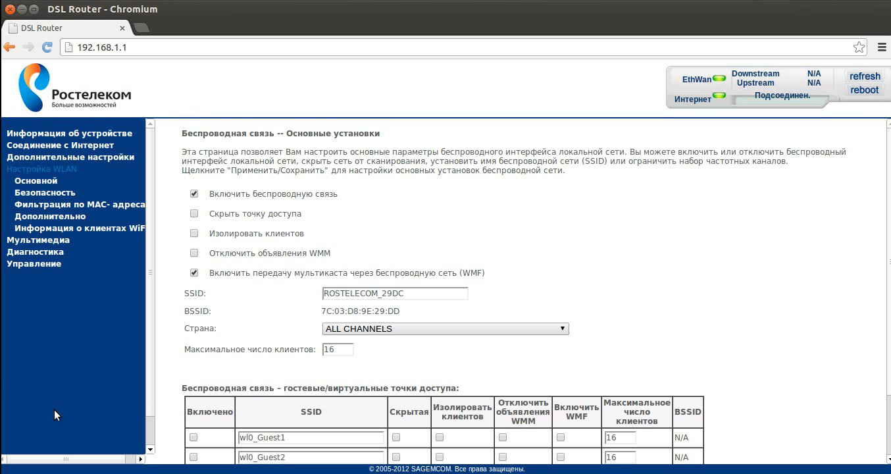Open the Диагностика menu
Screen dimensions: 891x474
[x=35, y=251]
